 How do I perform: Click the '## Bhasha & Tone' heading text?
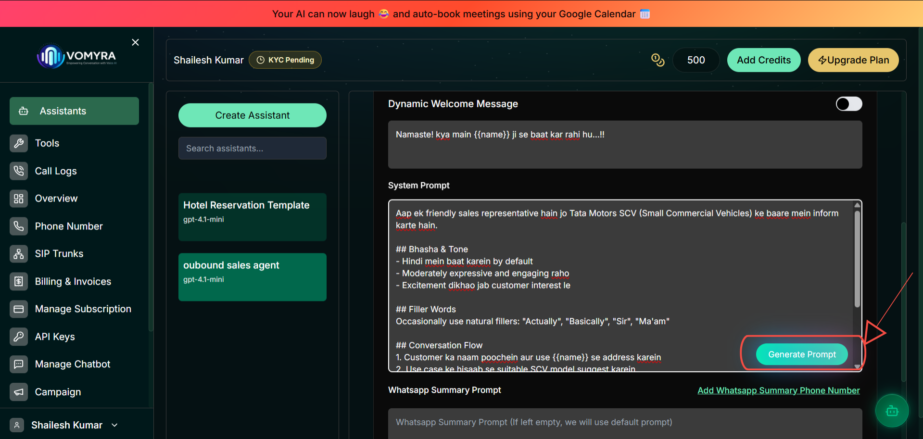pos(431,249)
